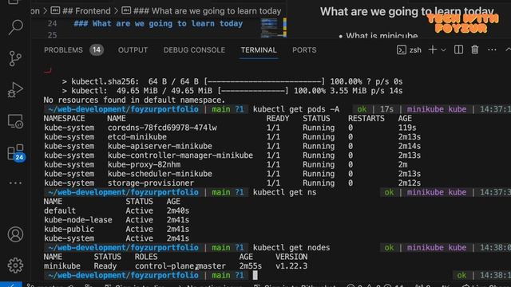Click 'kube-apiserver-minikube' pod name

point(160,146)
